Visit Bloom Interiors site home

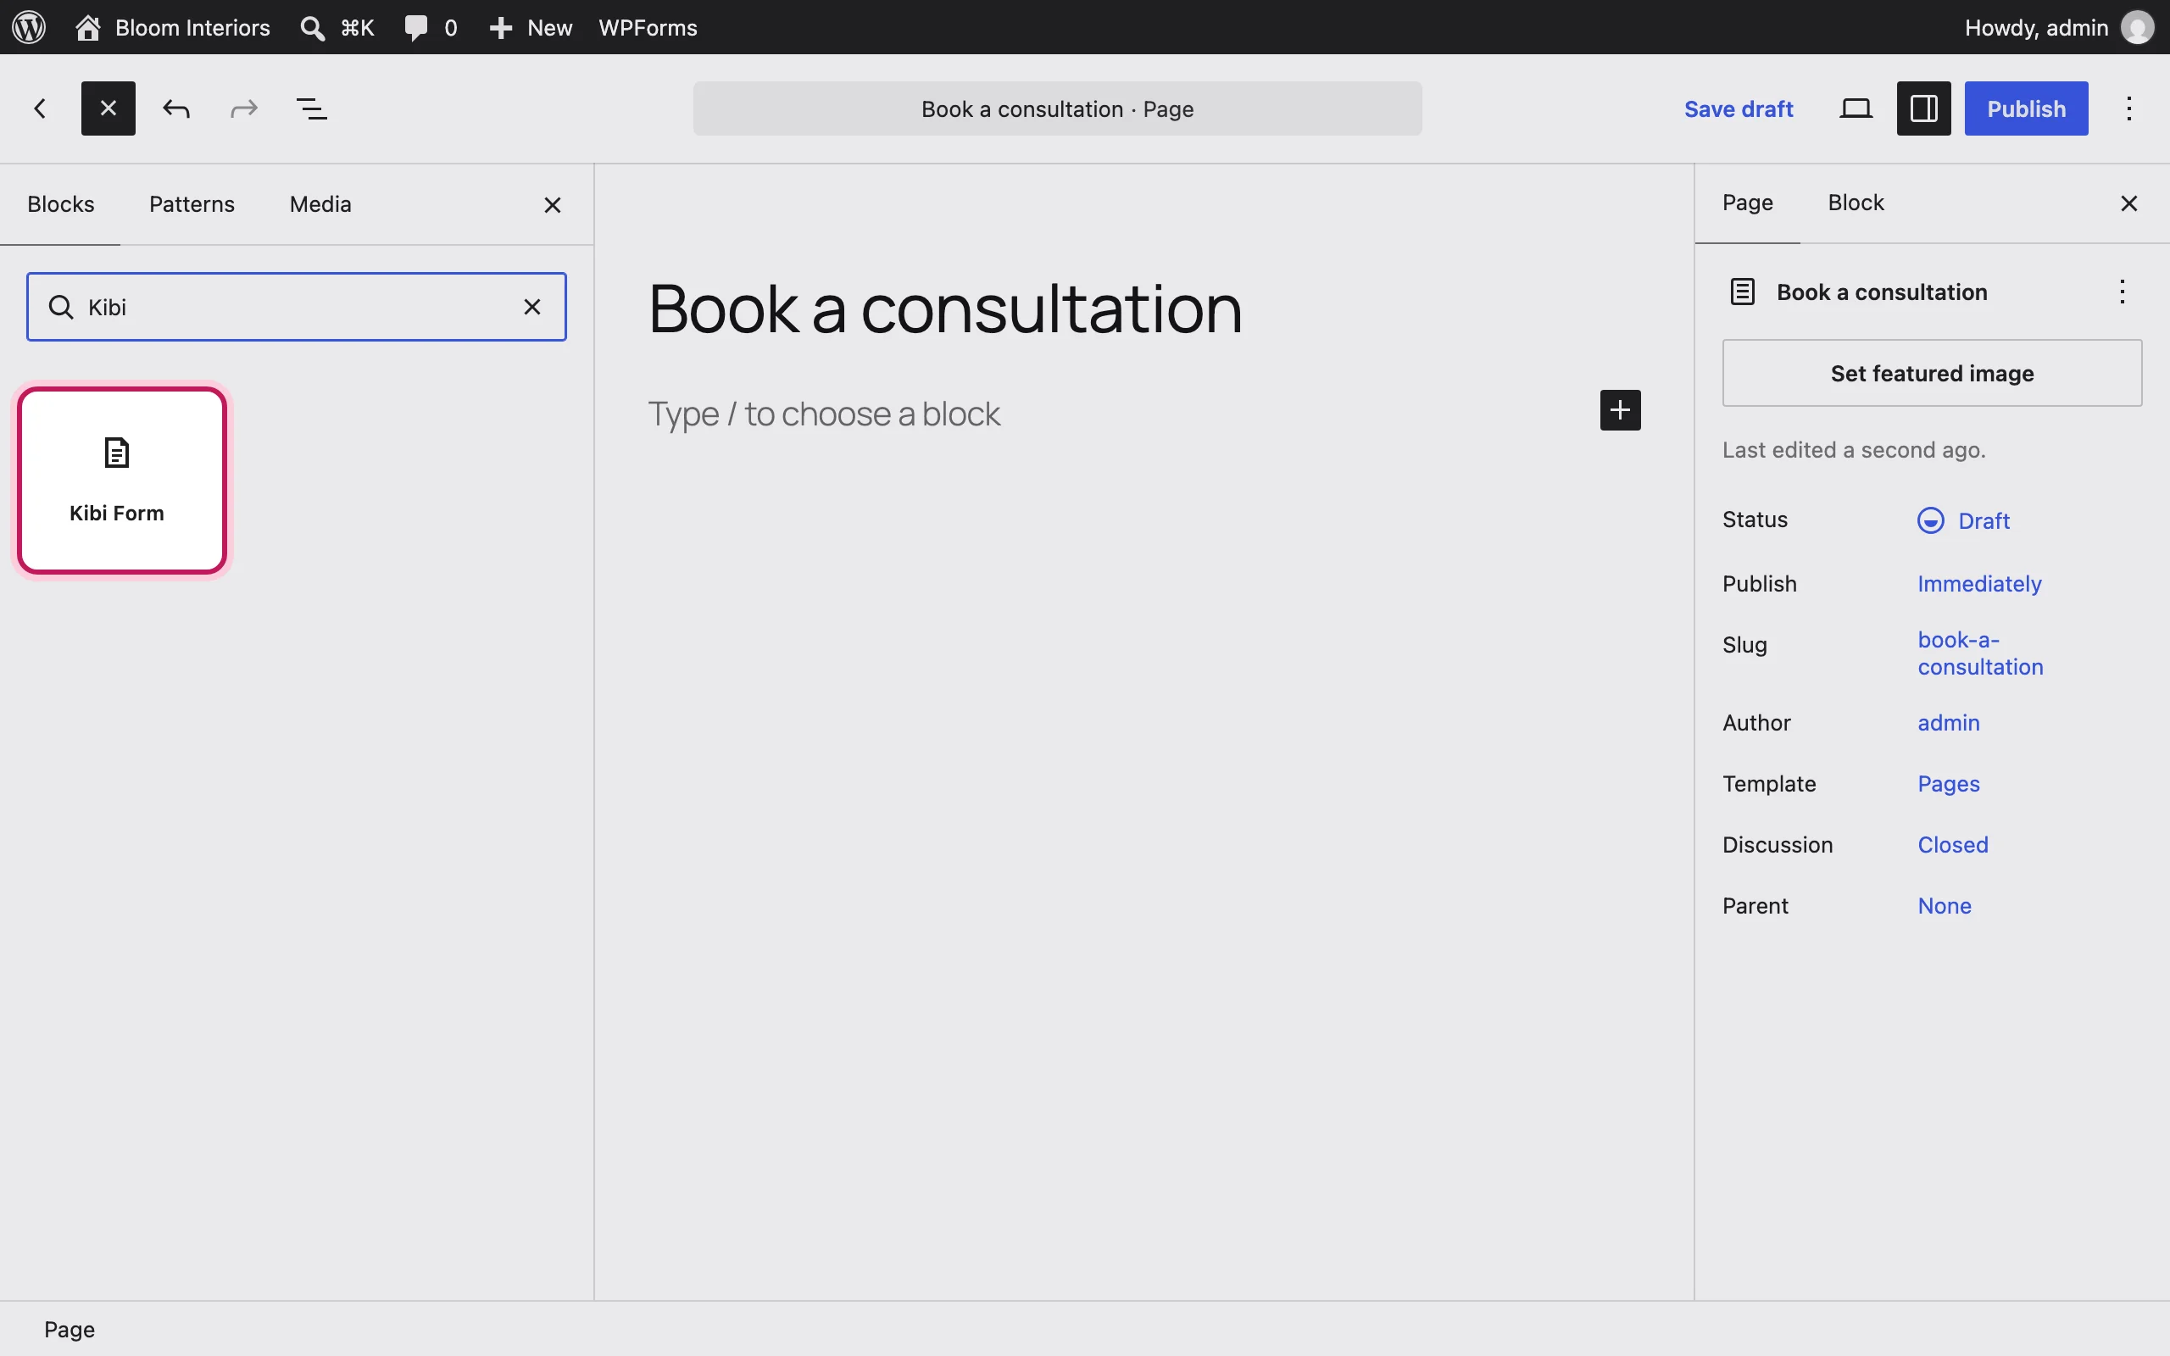click(173, 27)
